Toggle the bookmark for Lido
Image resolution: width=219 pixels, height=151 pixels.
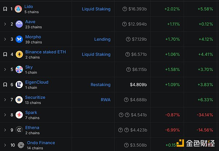(5, 9)
